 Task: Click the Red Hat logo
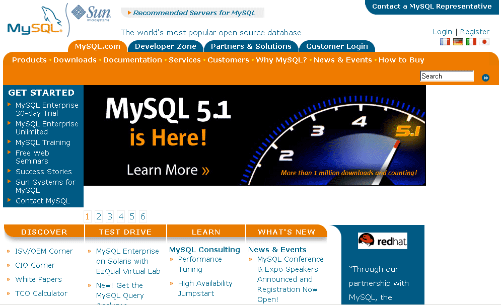point(383,241)
